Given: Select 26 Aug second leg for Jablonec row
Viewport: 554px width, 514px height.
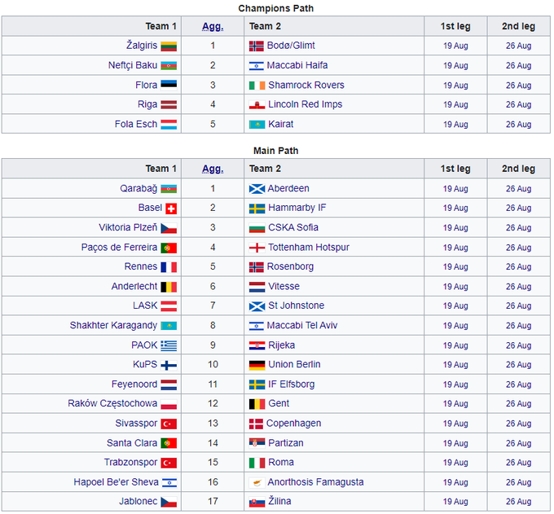Looking at the screenshot, I should coord(518,502).
